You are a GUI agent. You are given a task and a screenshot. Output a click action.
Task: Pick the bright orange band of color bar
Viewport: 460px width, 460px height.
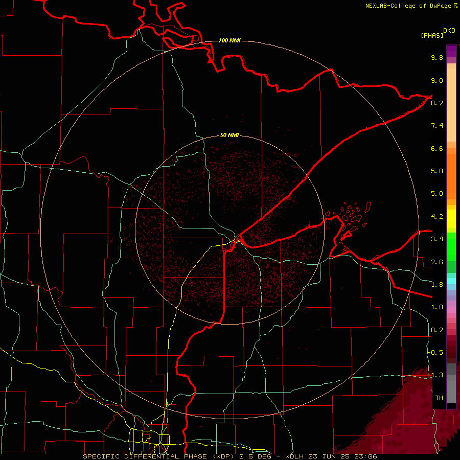[451, 176]
